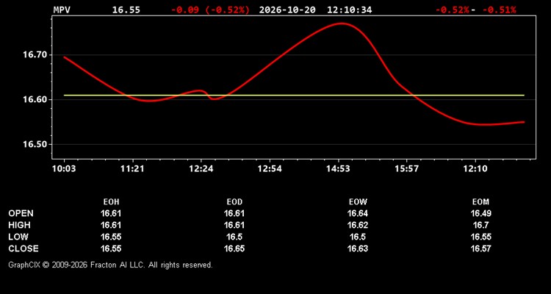Screen dimensions: 551x294
Task: Click the 16.50 y-axis label
Action: (35, 144)
